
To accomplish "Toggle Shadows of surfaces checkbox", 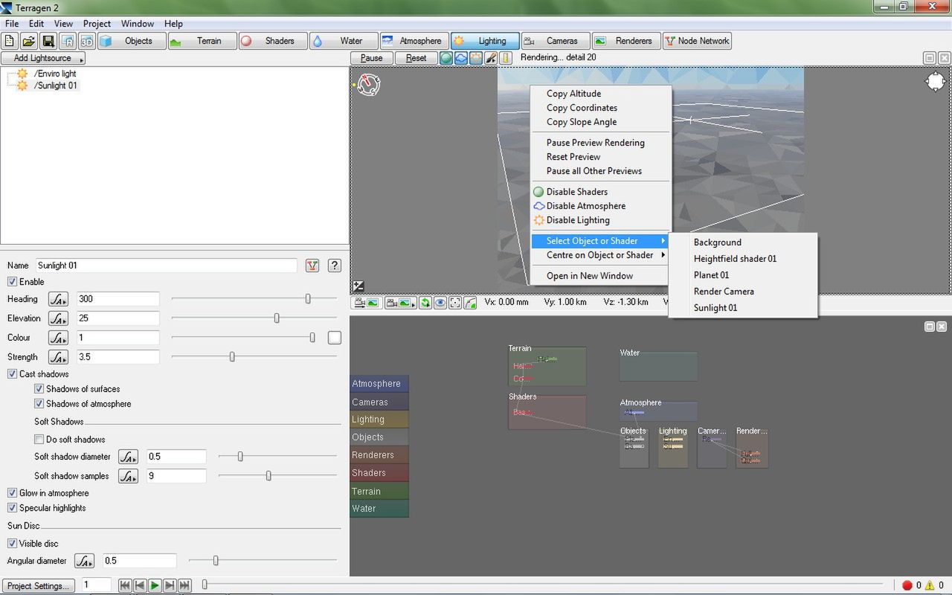I will coord(39,389).
